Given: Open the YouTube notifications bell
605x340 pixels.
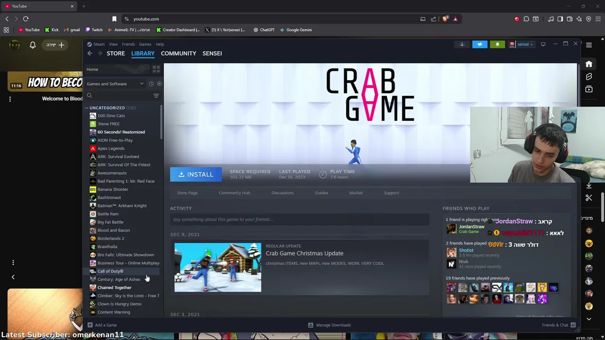Looking at the screenshot, I should coord(33,45).
